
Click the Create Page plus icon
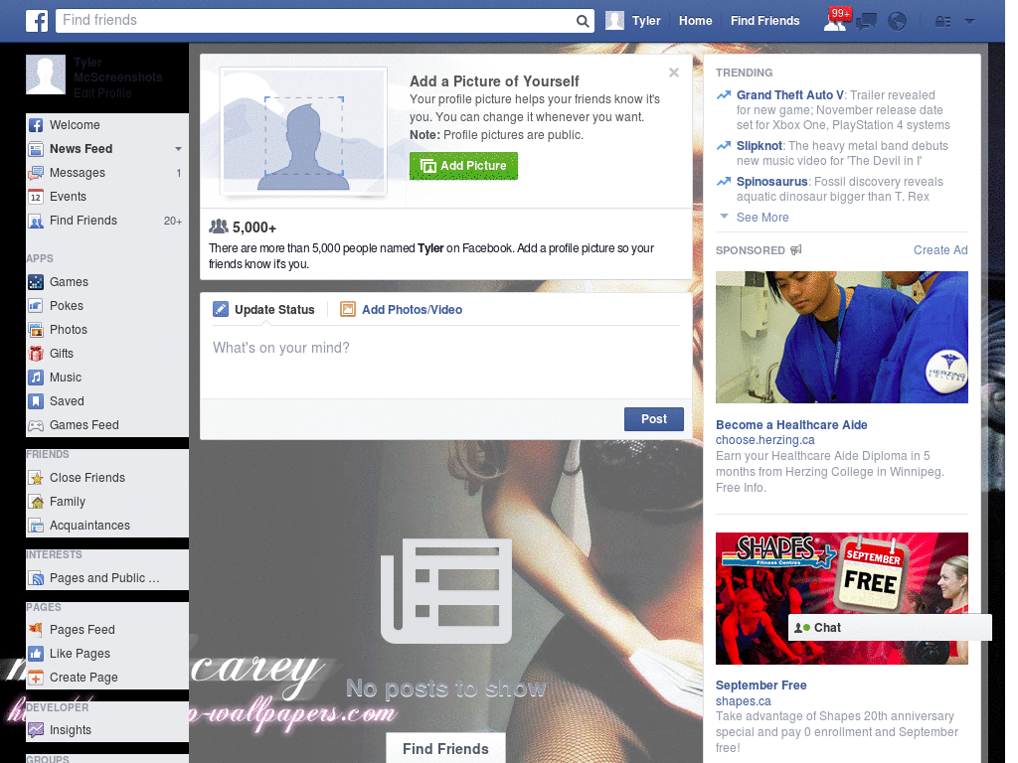pyautogui.click(x=36, y=678)
